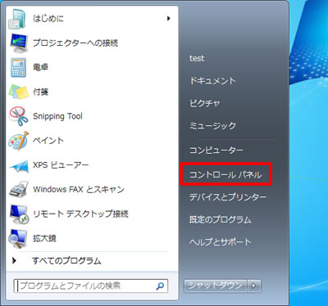The height and width of the screenshot is (306, 328).
Task: Open デバイスとプリンター
Action: tap(228, 197)
